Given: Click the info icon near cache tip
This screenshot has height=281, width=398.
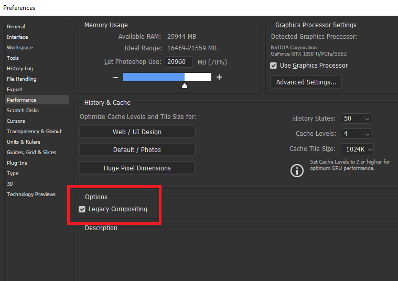Looking at the screenshot, I should tap(297, 170).
